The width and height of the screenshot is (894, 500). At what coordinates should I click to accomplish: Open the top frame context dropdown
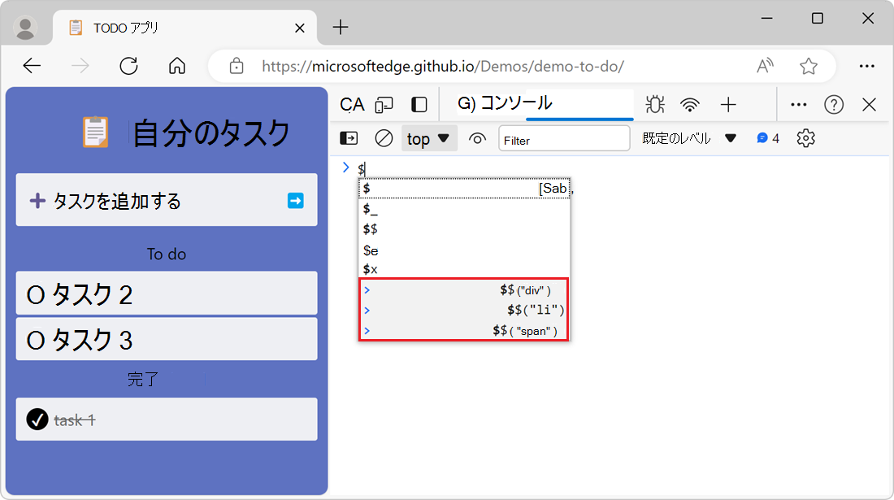pos(428,138)
